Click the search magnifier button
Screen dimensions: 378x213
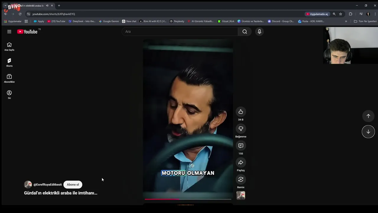click(245, 32)
